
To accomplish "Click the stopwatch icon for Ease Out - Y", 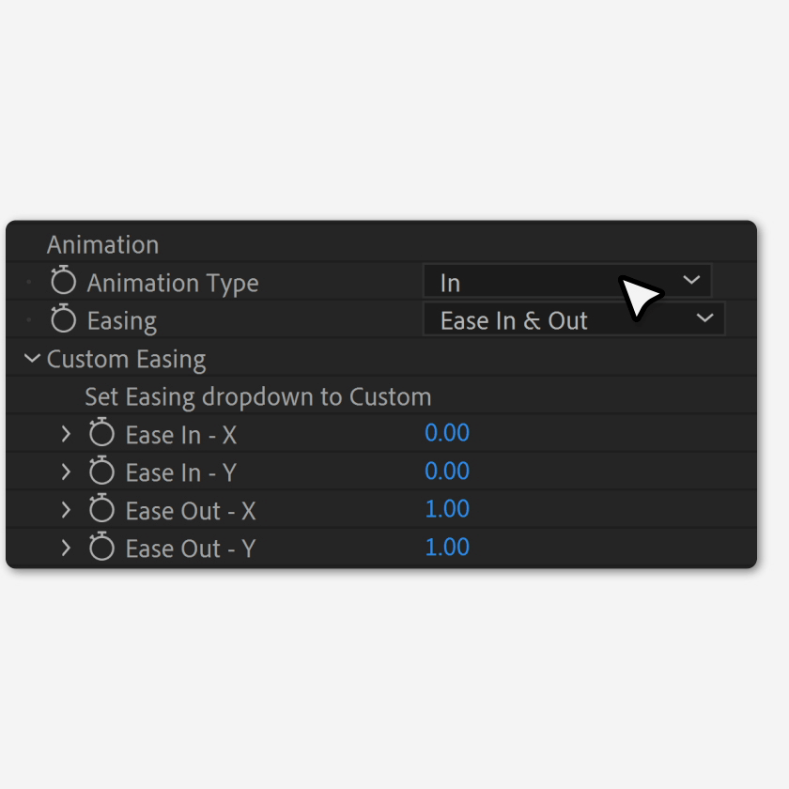I will [x=101, y=548].
